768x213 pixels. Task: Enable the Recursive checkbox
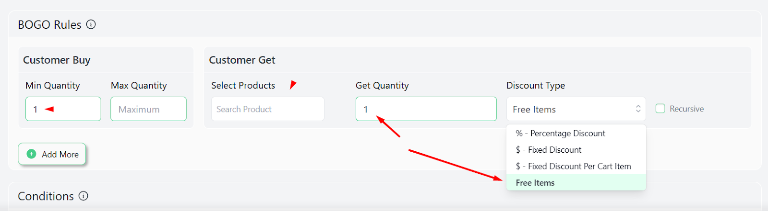tap(660, 109)
